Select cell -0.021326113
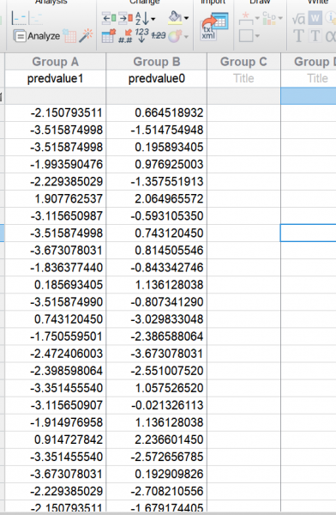 (x=157, y=405)
